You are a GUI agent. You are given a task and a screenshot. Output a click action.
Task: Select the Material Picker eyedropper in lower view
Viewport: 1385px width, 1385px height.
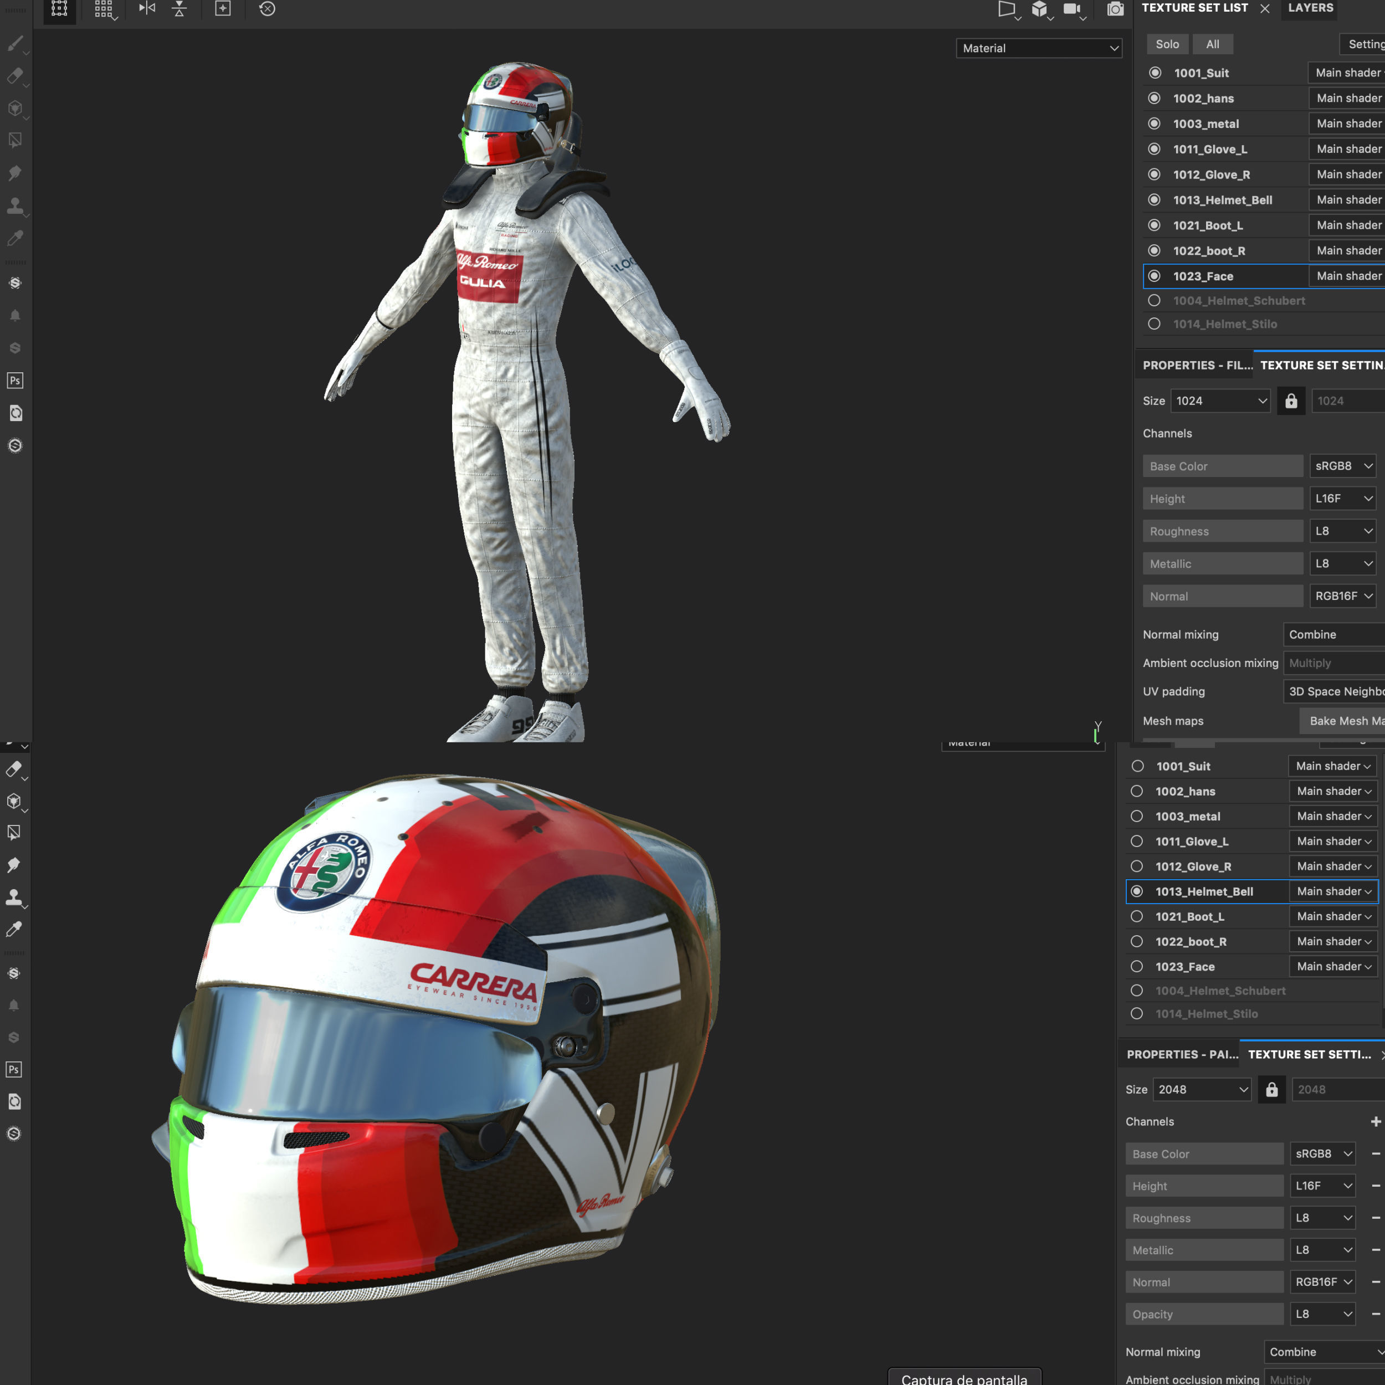(14, 930)
